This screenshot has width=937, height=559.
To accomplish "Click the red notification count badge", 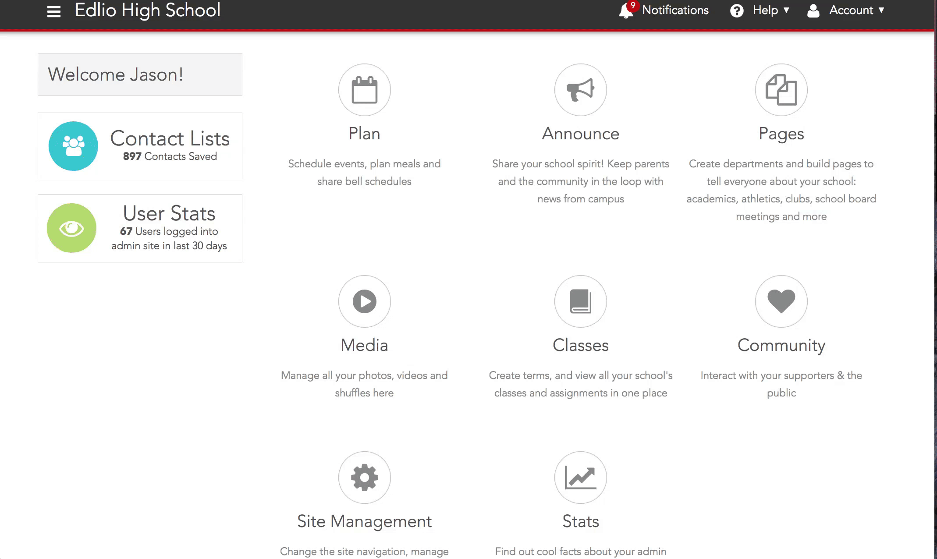I will [x=632, y=6].
